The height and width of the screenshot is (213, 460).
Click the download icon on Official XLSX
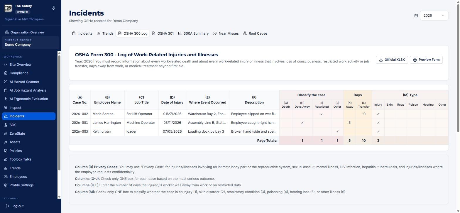[x=381, y=60]
